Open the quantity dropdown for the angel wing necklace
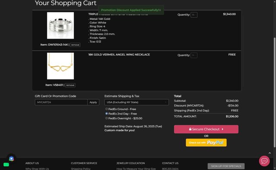Viewport: 276px width, 170px height. 194,55
